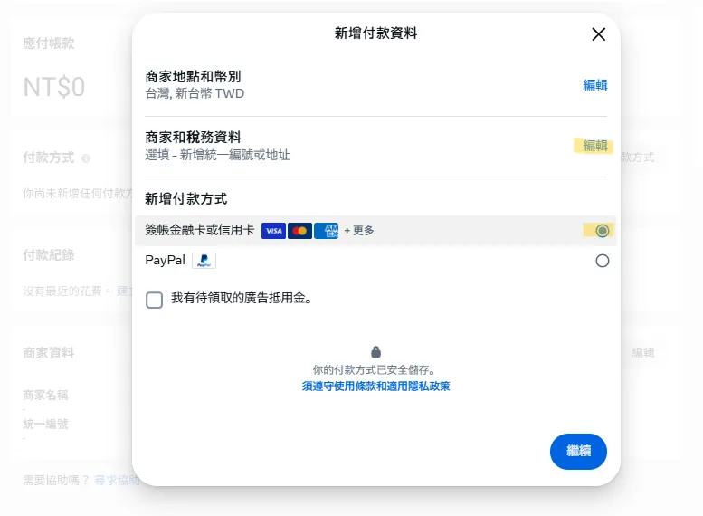The height and width of the screenshot is (516, 703).
Task: Close the 新增付款資料 dialog
Action: coord(598,34)
